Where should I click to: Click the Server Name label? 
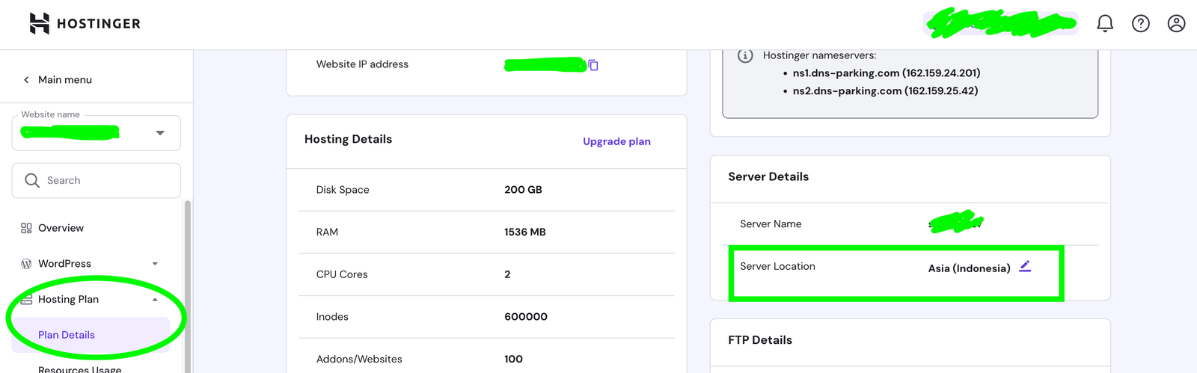coord(771,224)
